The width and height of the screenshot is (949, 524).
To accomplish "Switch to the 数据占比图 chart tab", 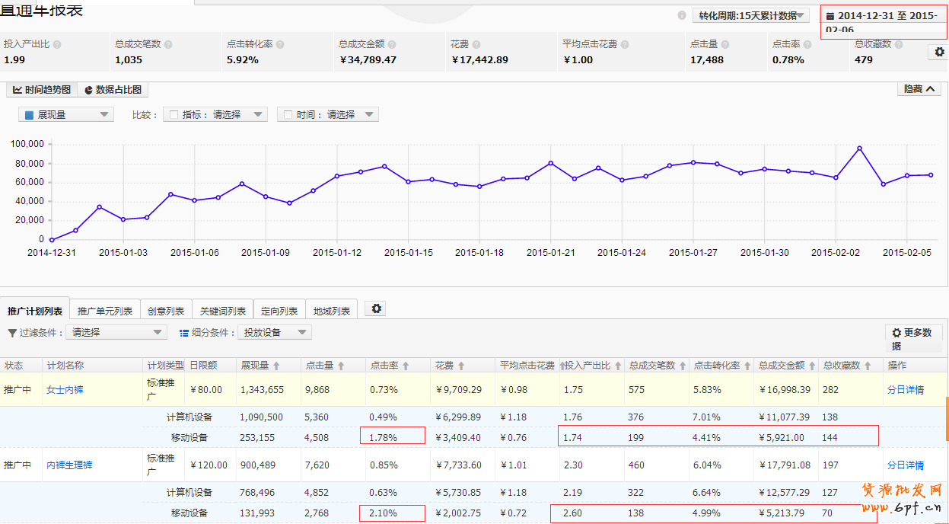I will [x=113, y=90].
